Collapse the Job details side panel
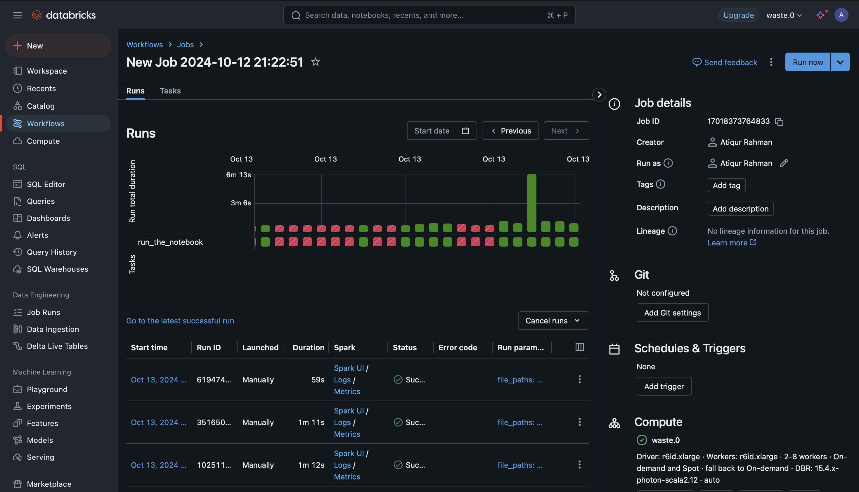Screen dimensions: 859x492 [x=599, y=95]
